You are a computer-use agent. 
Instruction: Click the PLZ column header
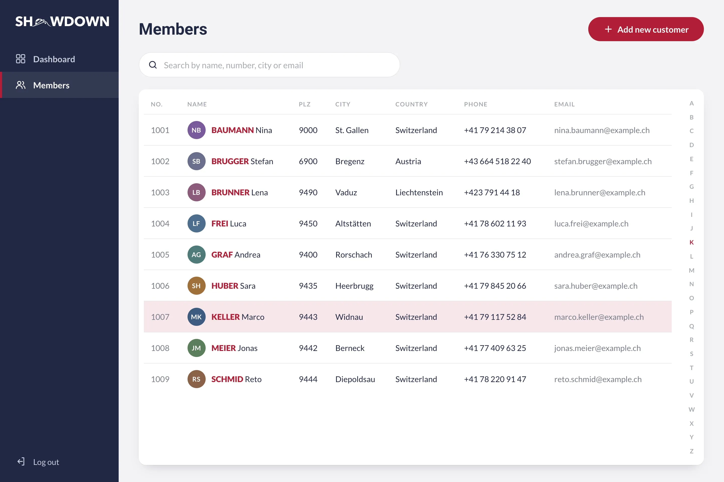point(305,104)
